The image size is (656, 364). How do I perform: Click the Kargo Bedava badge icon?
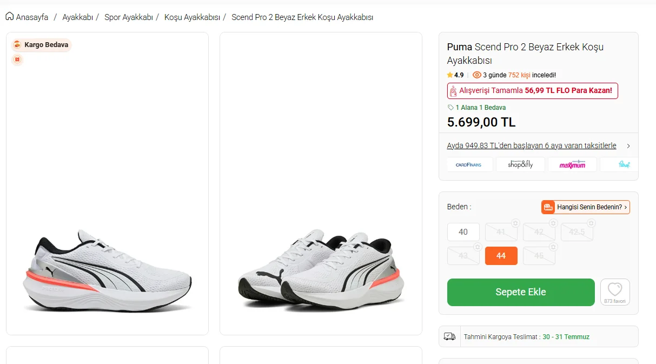(17, 45)
